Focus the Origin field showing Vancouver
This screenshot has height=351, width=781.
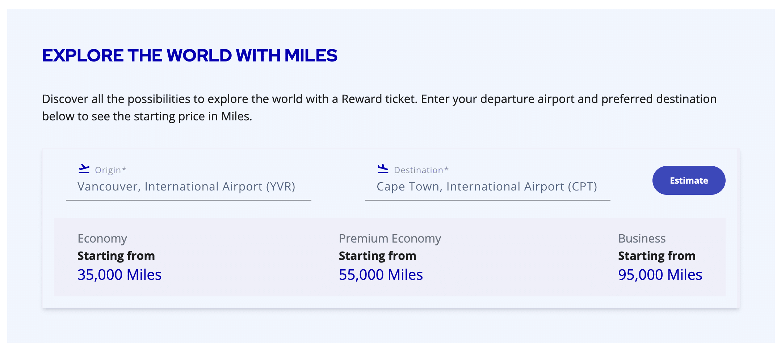[x=186, y=187]
